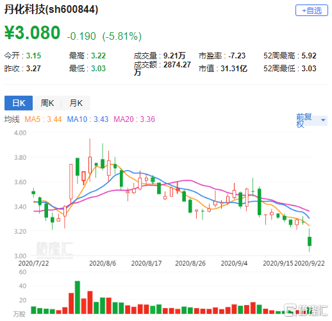Click the 60 volume axis label
The width and height of the screenshot is (332, 321).
(x=22, y=272)
